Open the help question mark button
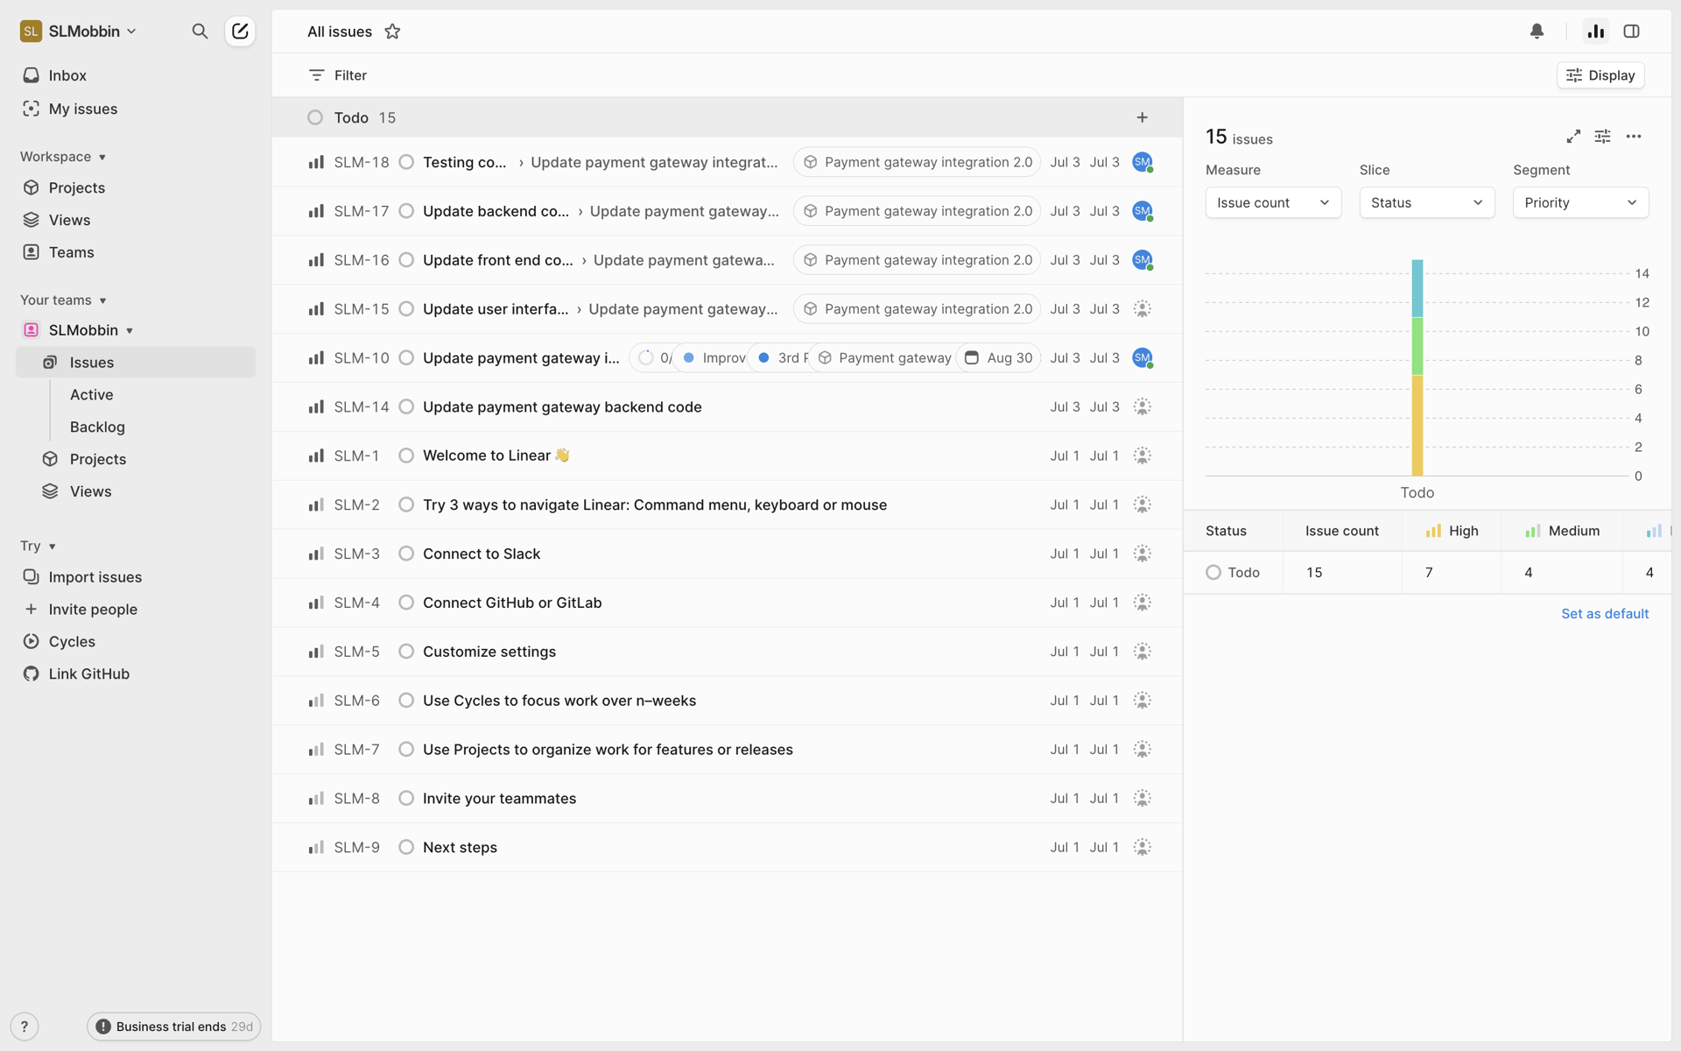 point(25,1026)
